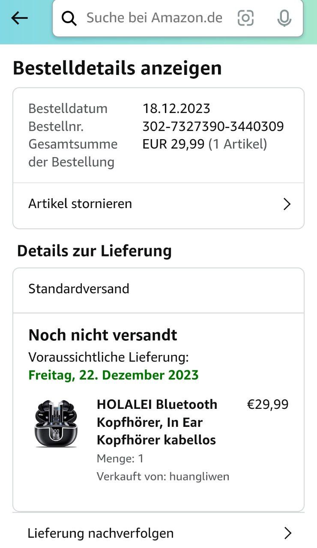Tap the order date 18.12.2023
Image resolution: width=317 pixels, height=548 pixels.
[x=176, y=108]
